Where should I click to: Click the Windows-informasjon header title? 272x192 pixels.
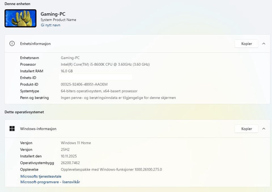[x=38, y=129]
